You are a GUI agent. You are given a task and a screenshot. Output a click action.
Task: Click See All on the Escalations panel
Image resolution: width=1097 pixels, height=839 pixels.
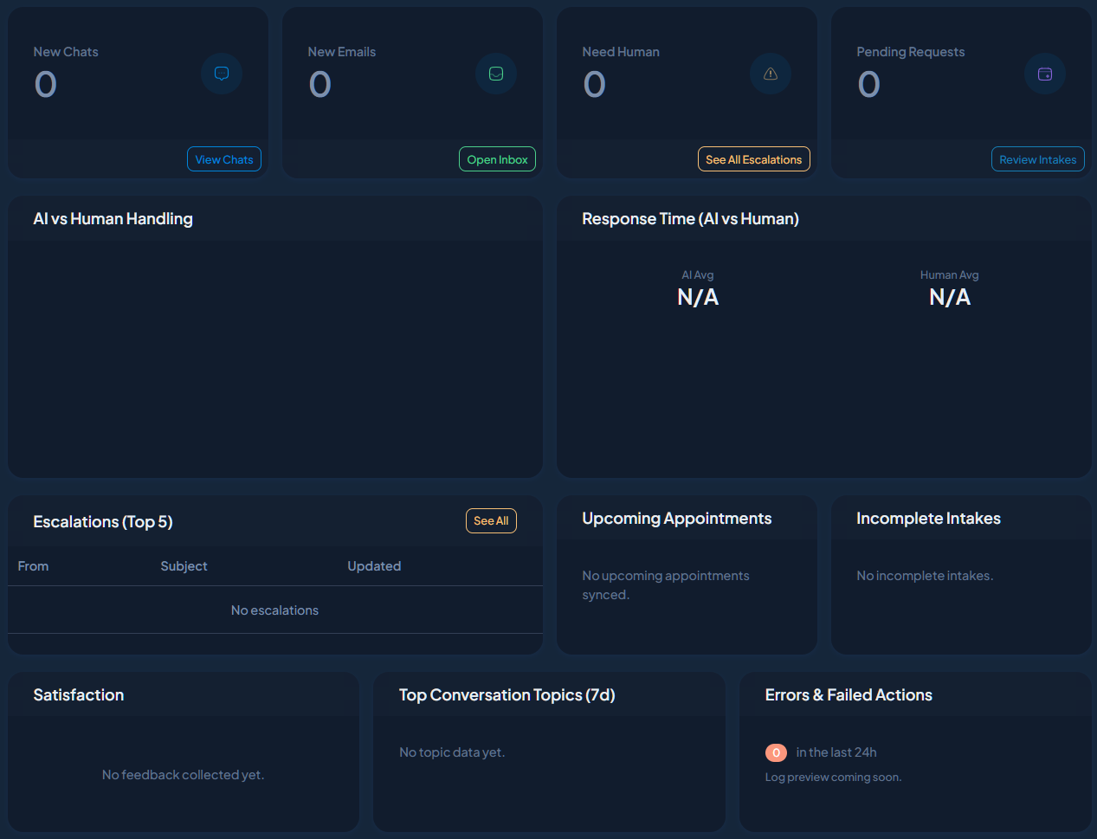click(x=491, y=520)
